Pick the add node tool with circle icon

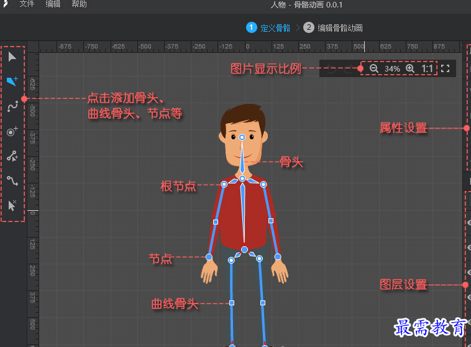(x=12, y=131)
